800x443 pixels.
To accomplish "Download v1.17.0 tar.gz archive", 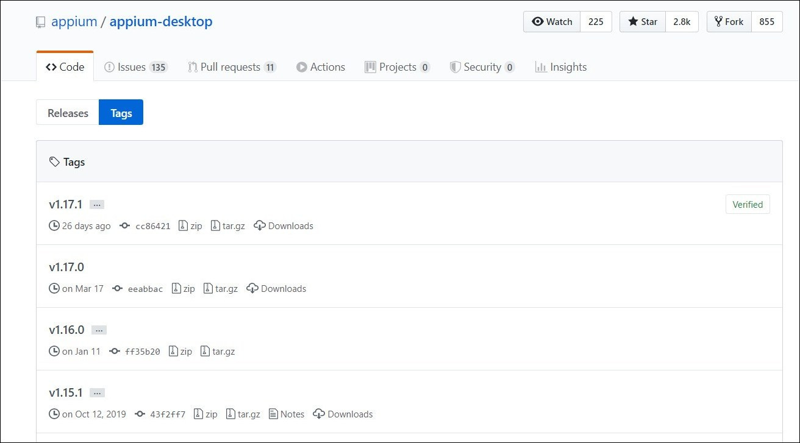I will [x=221, y=289].
